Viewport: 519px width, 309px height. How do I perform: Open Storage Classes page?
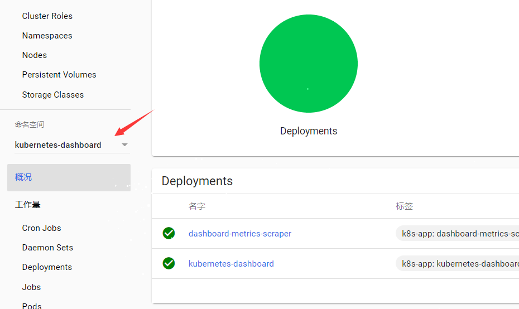point(53,95)
